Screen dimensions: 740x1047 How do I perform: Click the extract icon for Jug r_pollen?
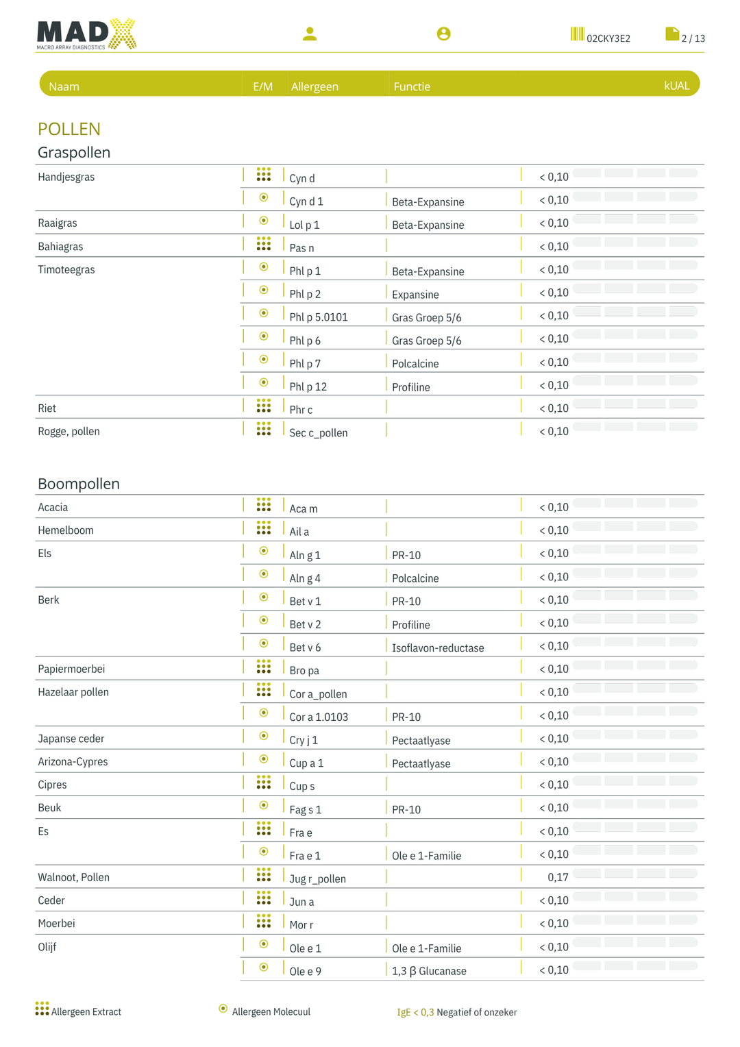(x=264, y=875)
